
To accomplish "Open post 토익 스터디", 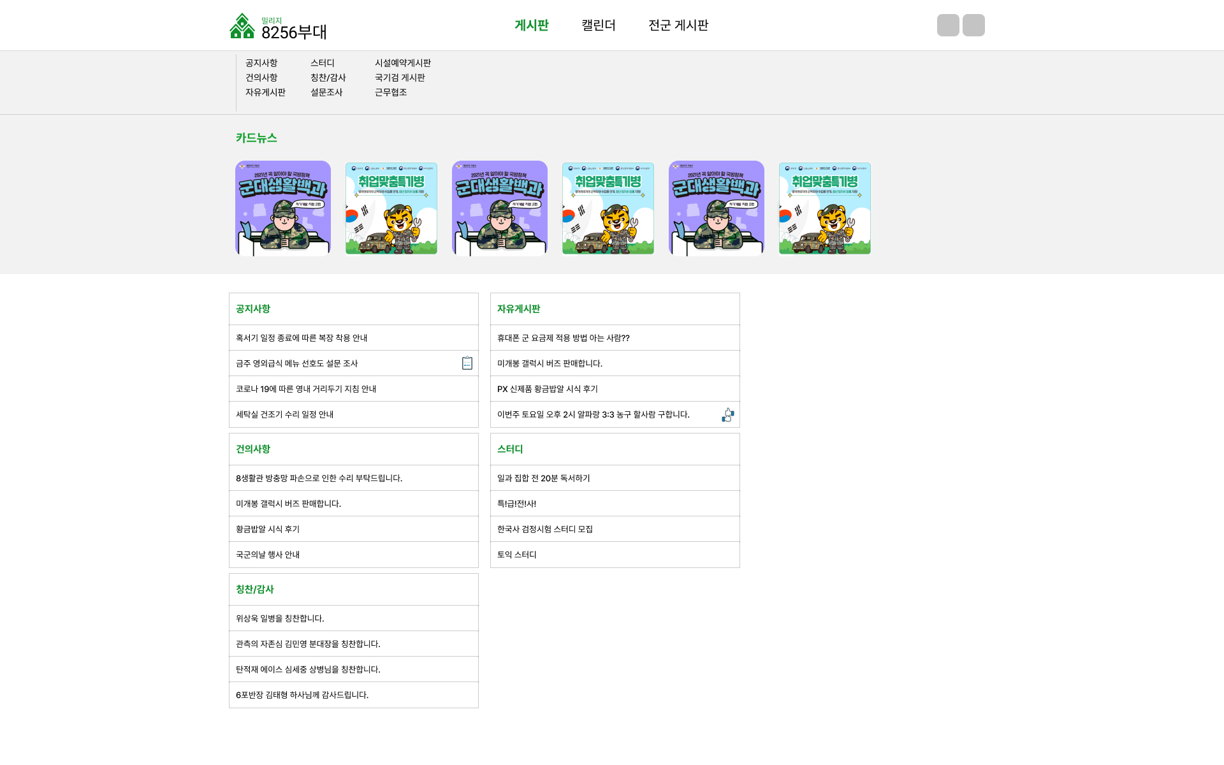I will (x=615, y=555).
